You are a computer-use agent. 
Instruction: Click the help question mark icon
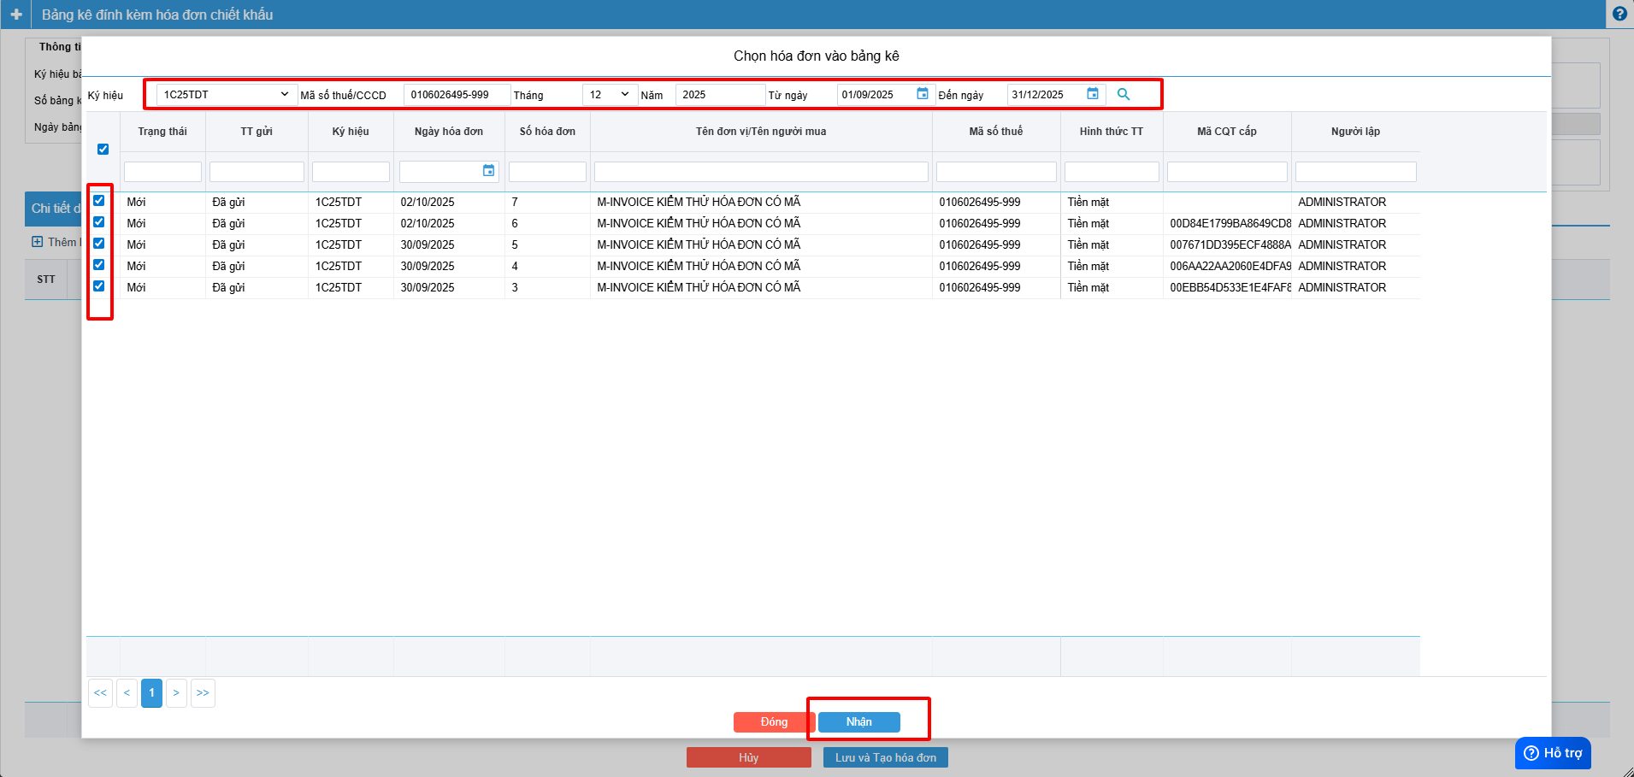(1619, 14)
